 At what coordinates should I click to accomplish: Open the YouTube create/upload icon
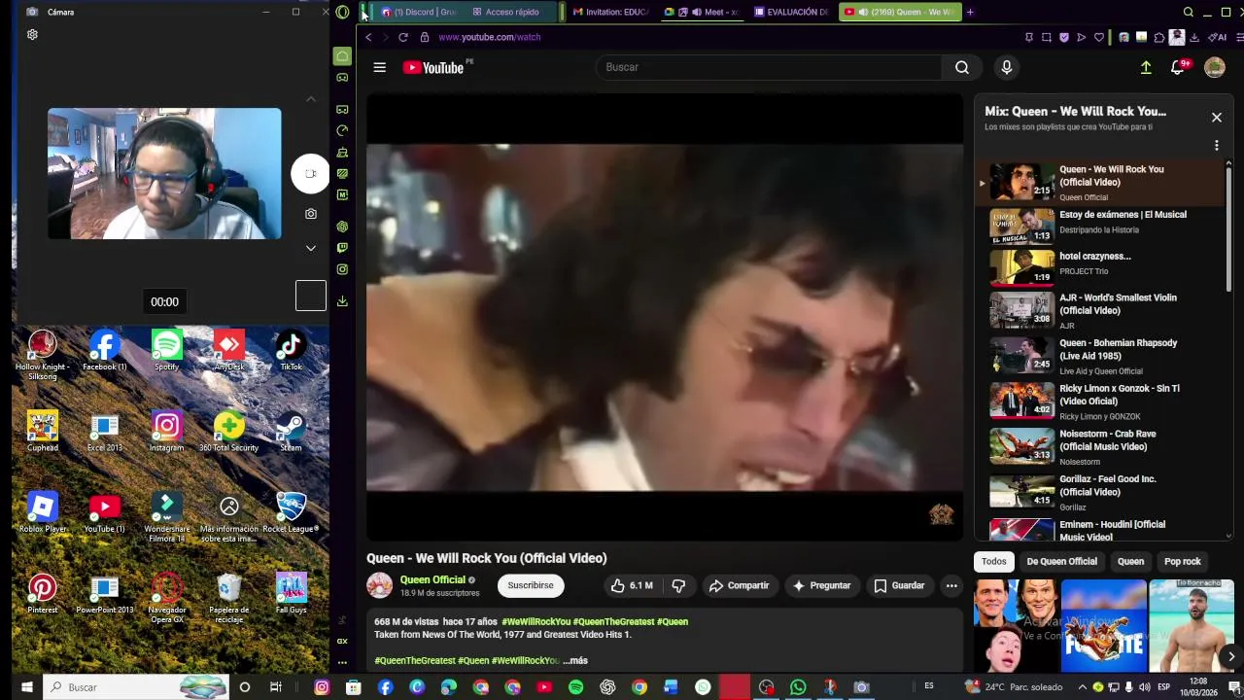tap(1146, 67)
